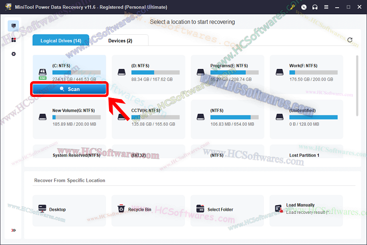Click the 88.34 GB / 167.62 GB text

pos(152,80)
